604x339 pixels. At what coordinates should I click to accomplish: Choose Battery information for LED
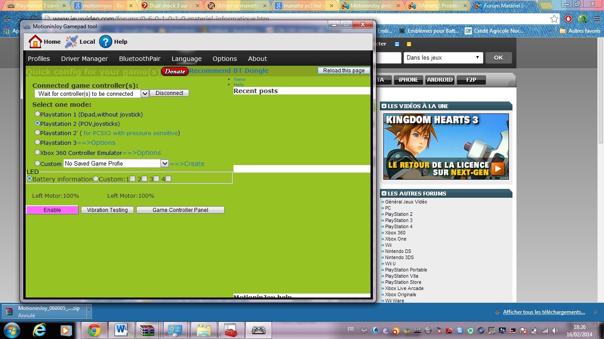point(30,179)
